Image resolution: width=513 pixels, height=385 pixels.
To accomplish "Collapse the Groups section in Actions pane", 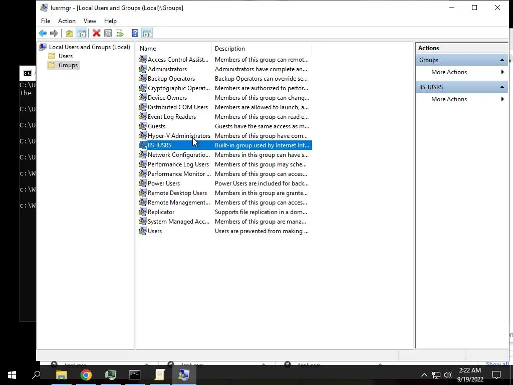I will 502,60.
